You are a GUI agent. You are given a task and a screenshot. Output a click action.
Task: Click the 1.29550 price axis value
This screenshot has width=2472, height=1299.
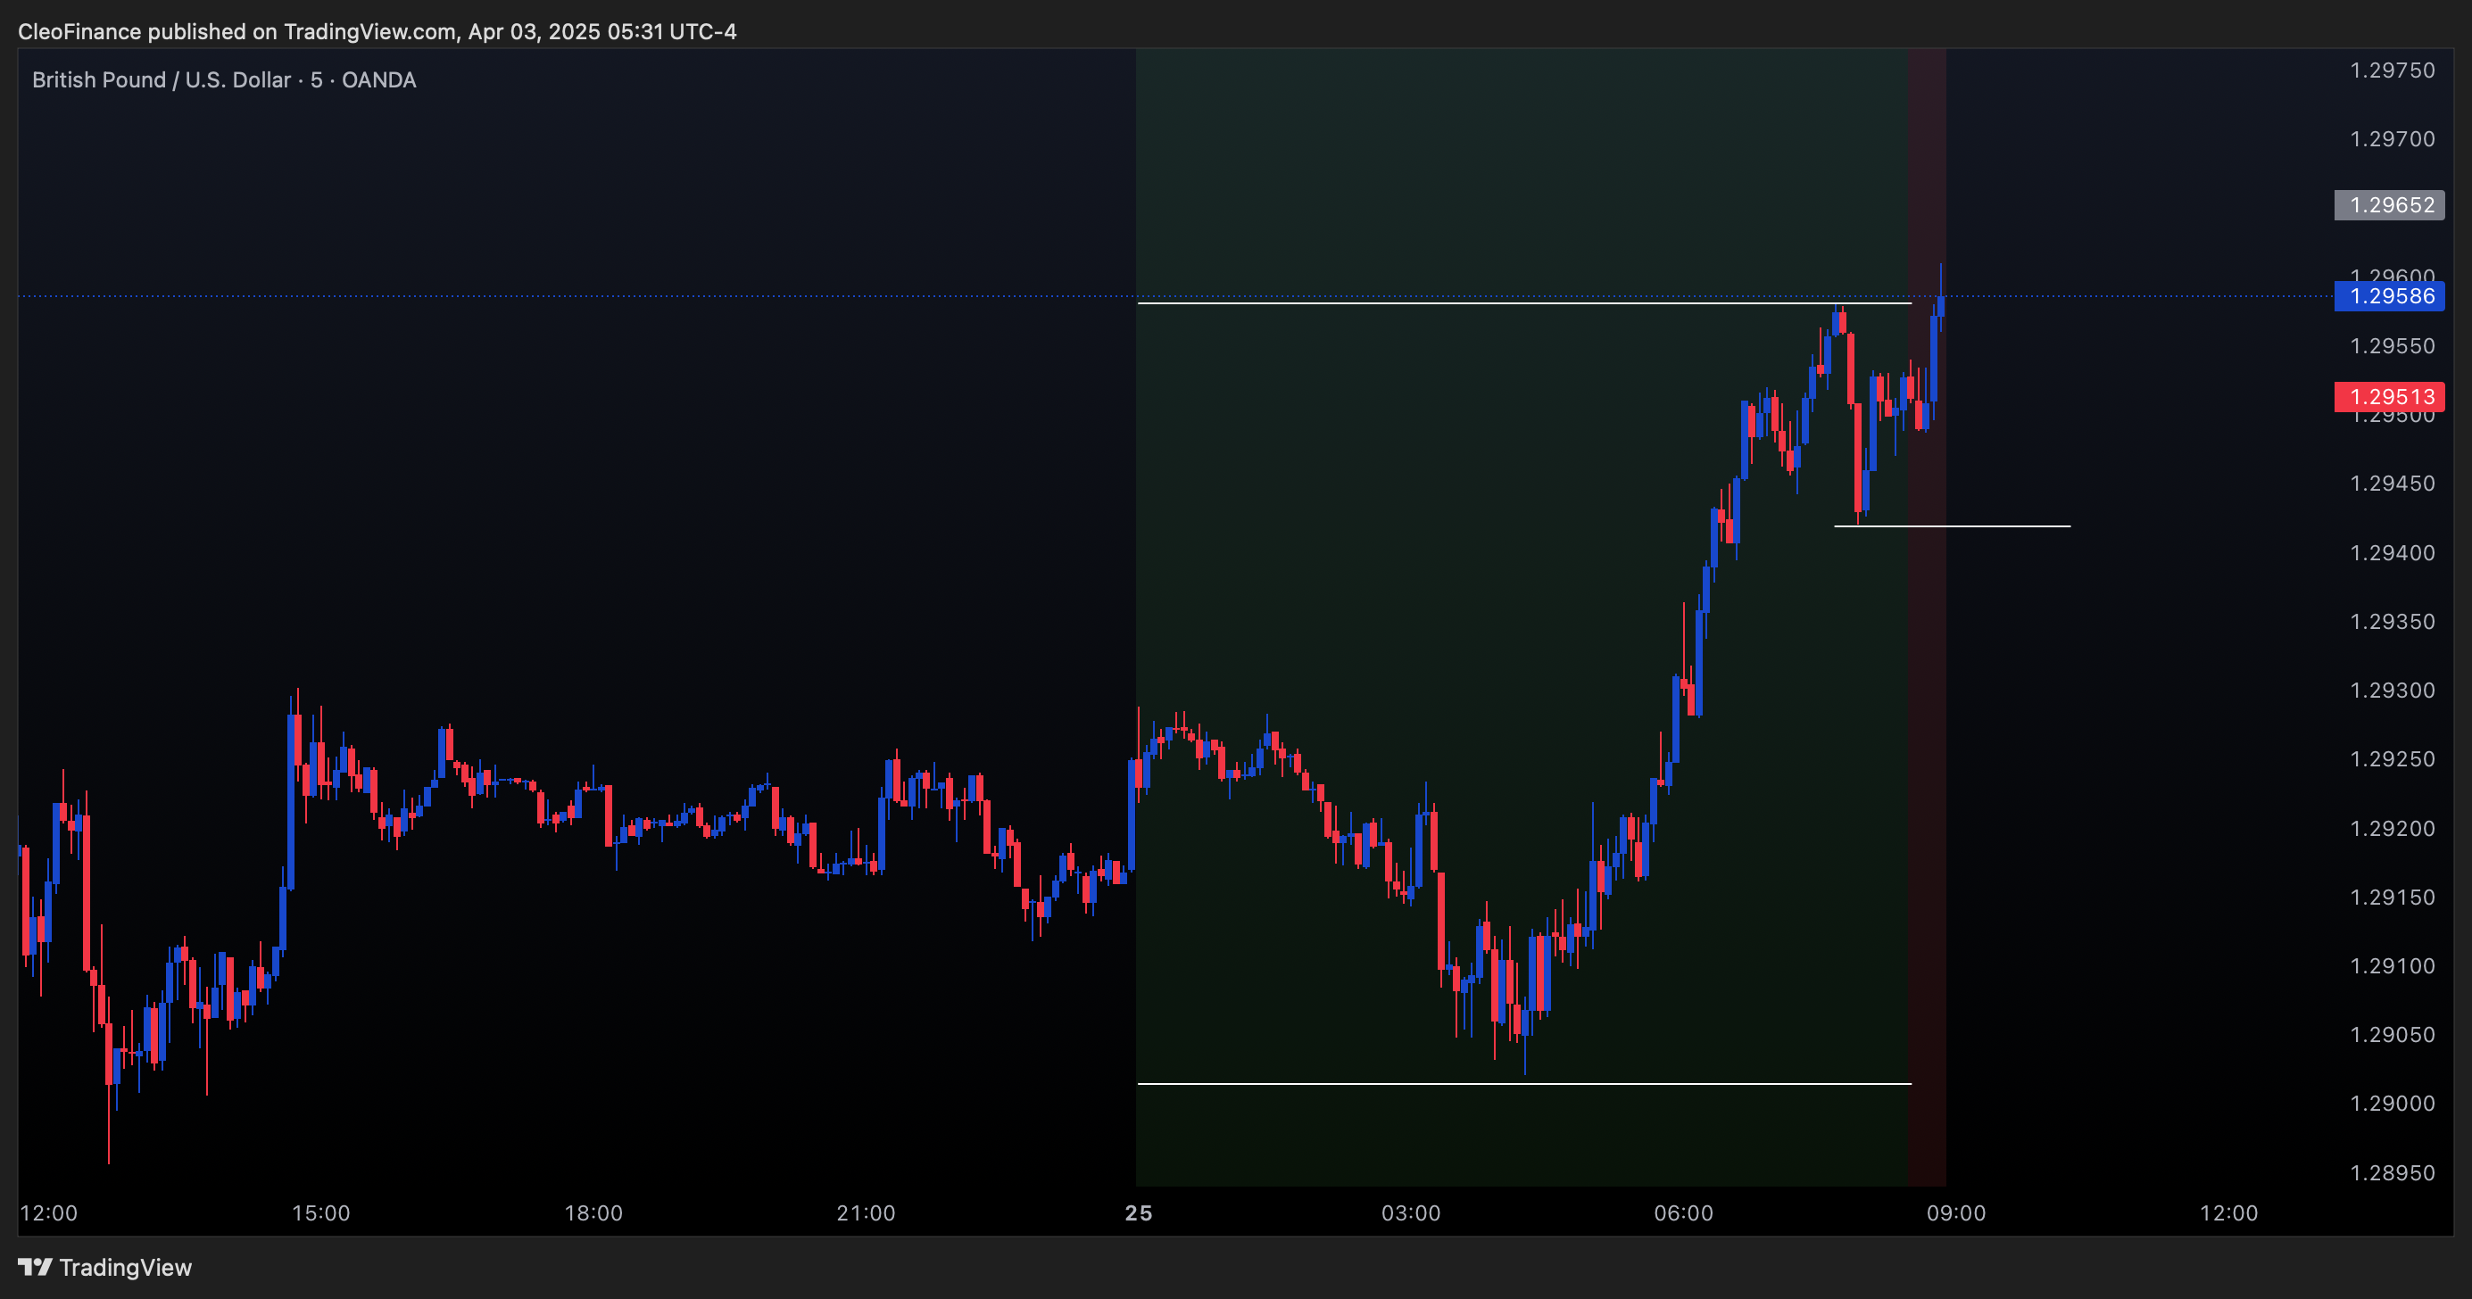[2392, 345]
